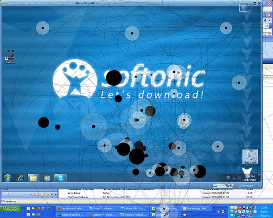
Task: Click the folder icon button in XP taskbar
Action: coord(185,215)
